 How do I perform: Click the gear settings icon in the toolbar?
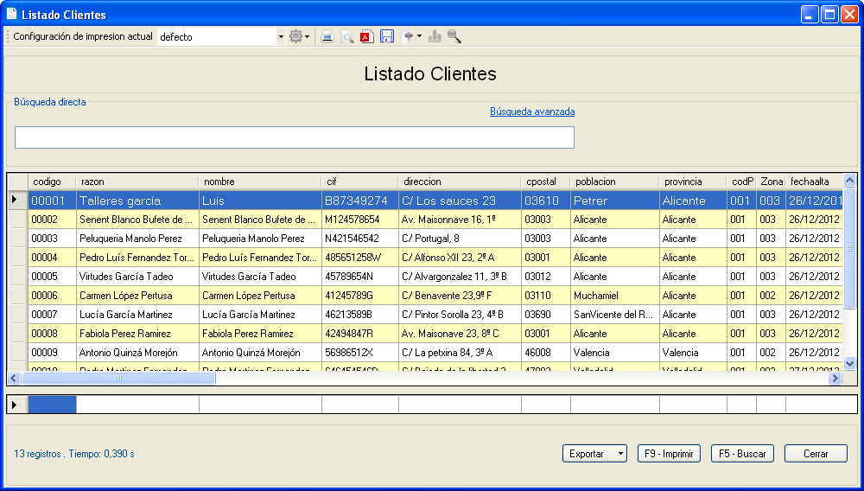pos(296,36)
